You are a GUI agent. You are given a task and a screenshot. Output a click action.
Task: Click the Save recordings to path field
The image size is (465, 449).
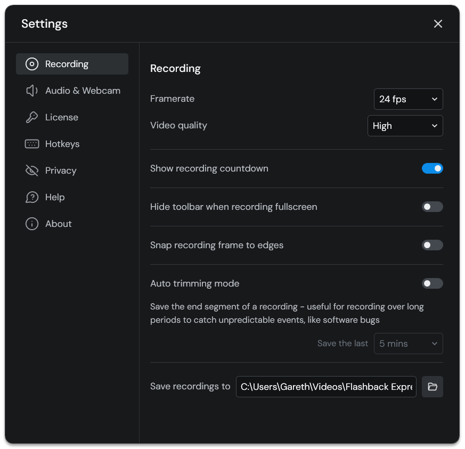coord(326,387)
